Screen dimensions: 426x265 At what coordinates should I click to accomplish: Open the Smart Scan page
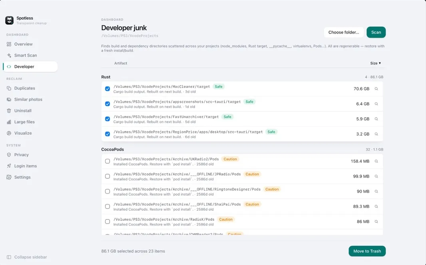pos(30,55)
